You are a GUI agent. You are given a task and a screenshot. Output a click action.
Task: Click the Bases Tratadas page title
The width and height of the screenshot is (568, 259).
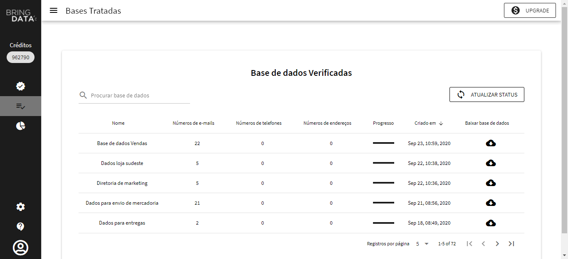(x=93, y=11)
